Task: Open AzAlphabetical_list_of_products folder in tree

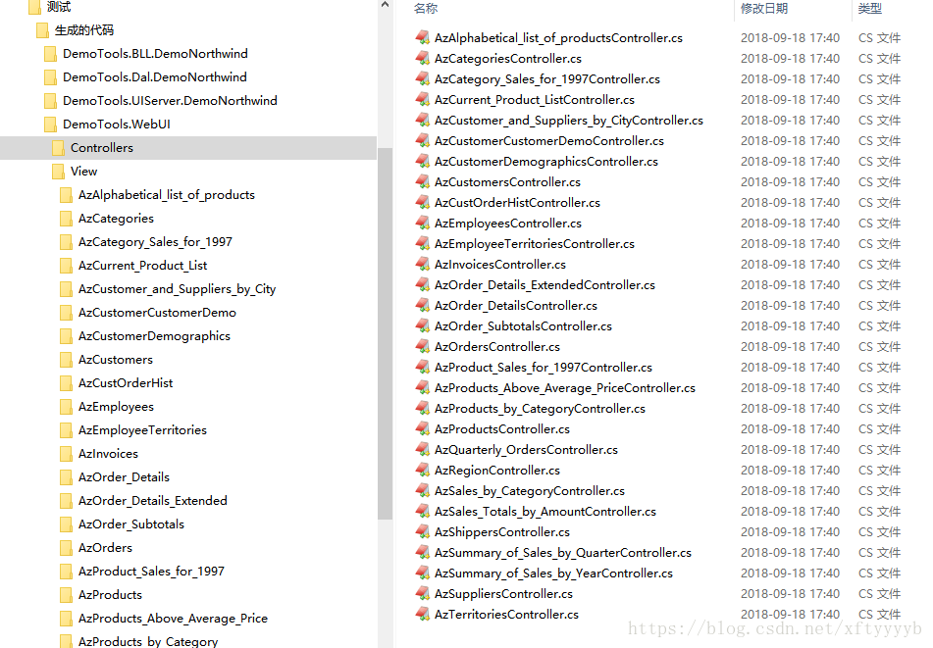Action: pyautogui.click(x=167, y=195)
